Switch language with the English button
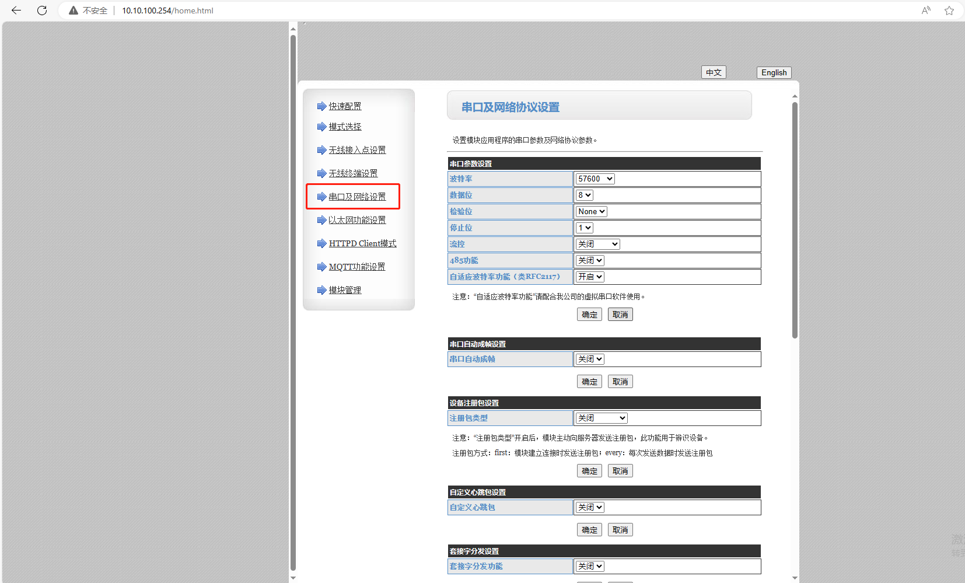The width and height of the screenshot is (965, 583). click(x=774, y=72)
